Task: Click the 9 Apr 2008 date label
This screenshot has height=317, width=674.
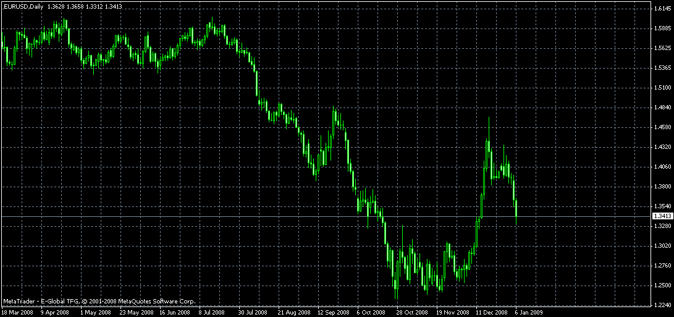Action: click(x=54, y=313)
